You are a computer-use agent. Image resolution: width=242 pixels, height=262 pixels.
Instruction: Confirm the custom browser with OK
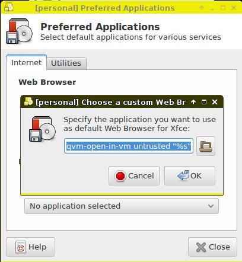pyautogui.click(x=190, y=175)
